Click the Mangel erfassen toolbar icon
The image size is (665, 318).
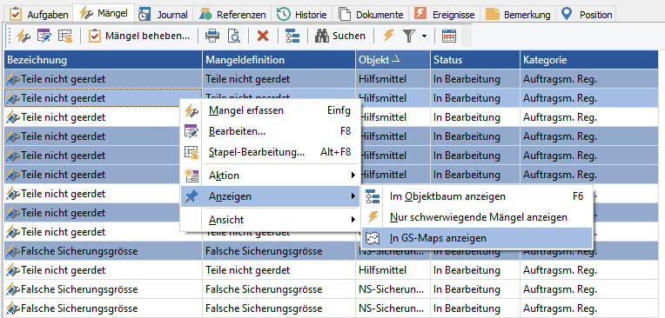pos(24,36)
